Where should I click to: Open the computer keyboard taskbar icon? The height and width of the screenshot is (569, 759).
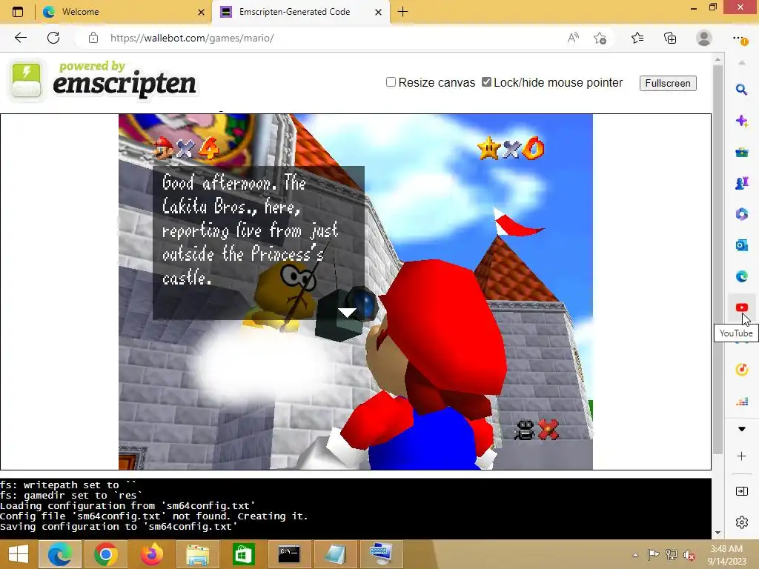381,554
